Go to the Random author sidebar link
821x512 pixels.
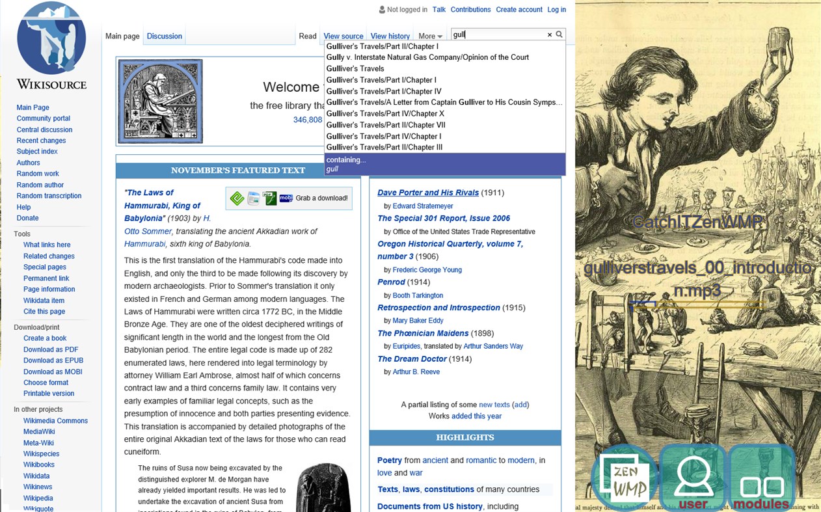[x=40, y=185]
